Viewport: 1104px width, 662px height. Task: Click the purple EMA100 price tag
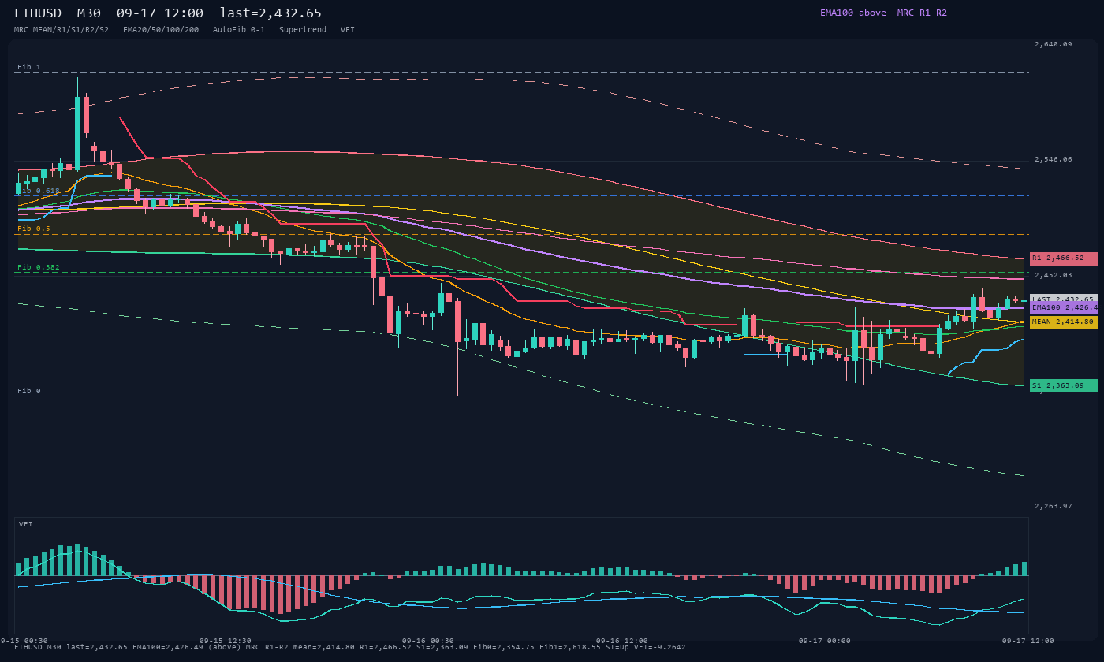point(1064,308)
